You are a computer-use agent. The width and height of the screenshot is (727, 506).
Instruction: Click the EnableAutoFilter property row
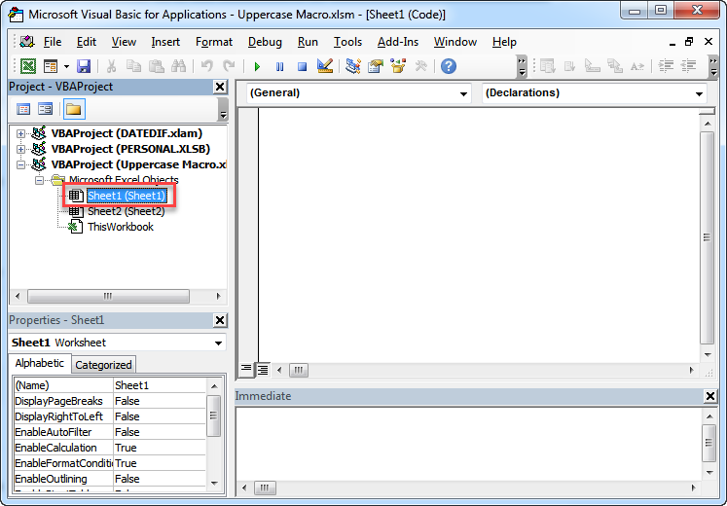[109, 432]
